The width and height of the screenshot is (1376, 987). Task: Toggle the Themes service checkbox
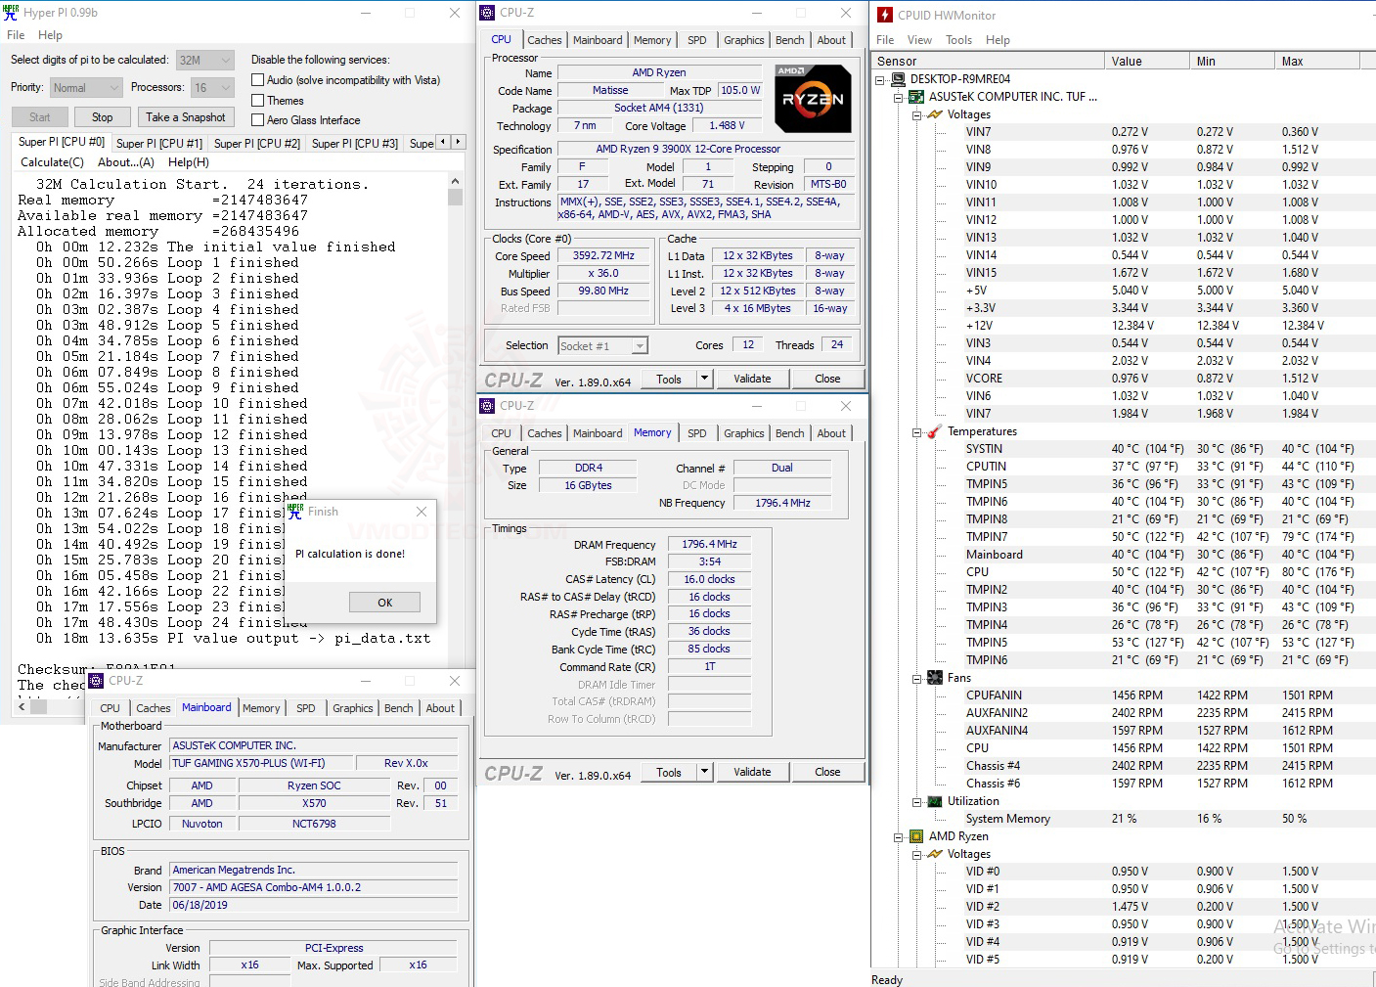click(258, 101)
